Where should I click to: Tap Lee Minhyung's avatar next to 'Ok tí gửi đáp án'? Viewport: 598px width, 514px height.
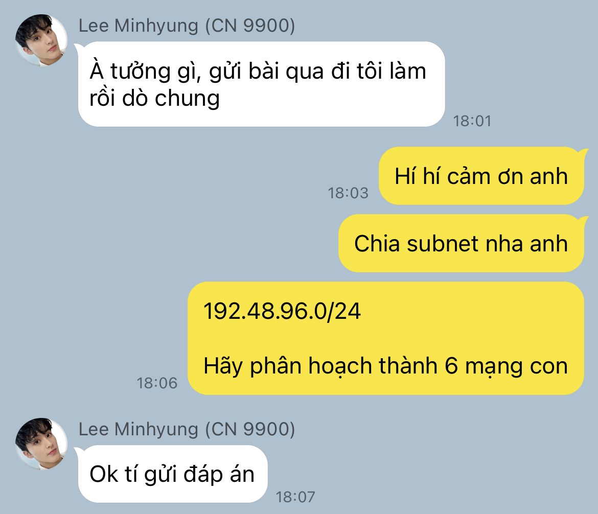(41, 444)
